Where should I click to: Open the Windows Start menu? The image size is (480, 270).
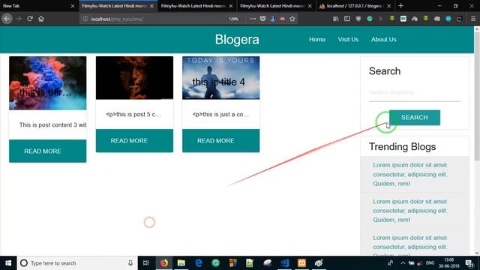click(8, 263)
